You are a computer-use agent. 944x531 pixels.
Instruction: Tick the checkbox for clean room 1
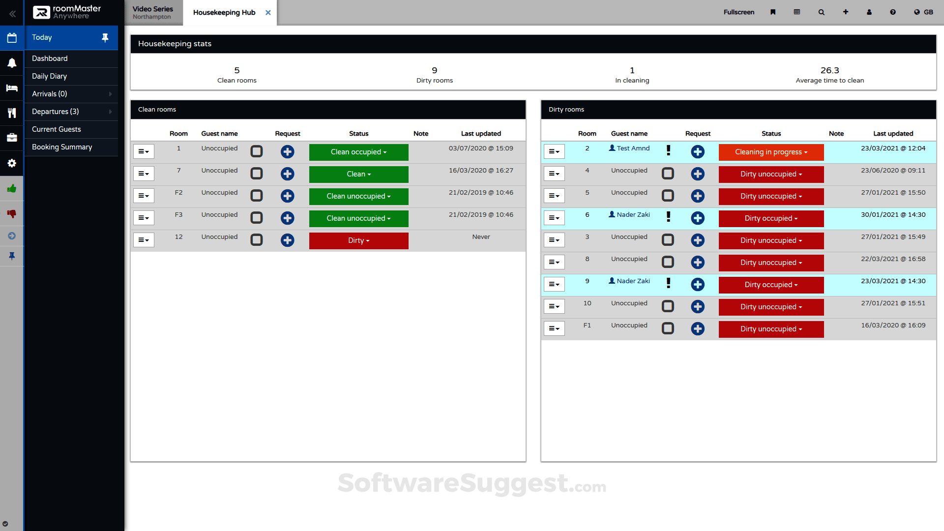click(x=257, y=151)
